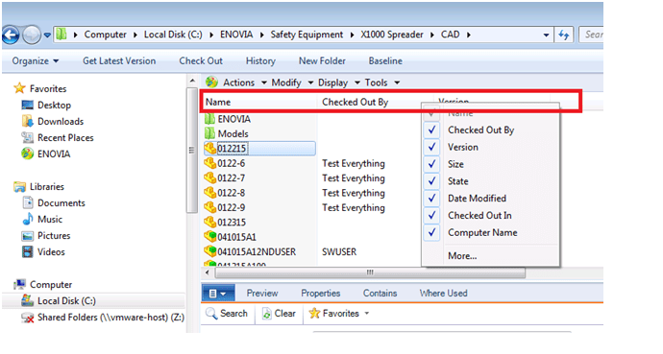Click the Local Disk (C:) drive icon
Image resolution: width=663 pixels, height=354 pixels.
coord(28,300)
